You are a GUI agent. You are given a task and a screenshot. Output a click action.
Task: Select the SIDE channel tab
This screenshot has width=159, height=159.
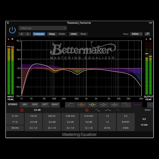click(35, 105)
